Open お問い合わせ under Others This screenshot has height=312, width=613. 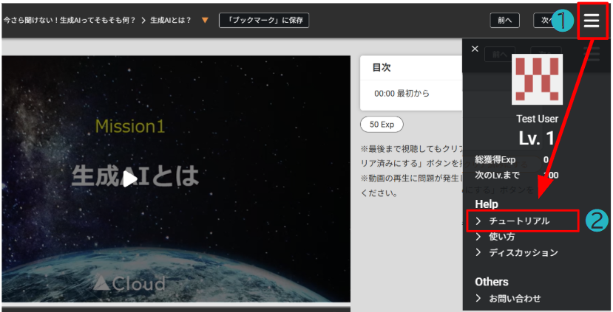point(515,299)
